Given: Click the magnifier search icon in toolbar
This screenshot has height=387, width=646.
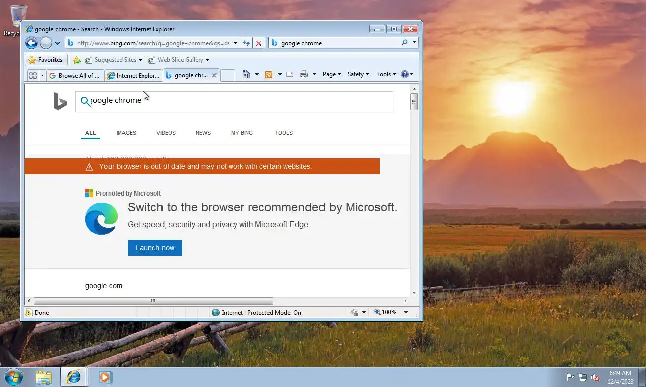Looking at the screenshot, I should 404,43.
